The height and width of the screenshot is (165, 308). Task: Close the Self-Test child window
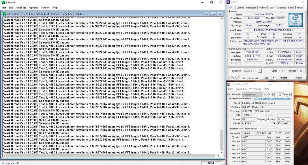(x=220, y=14)
